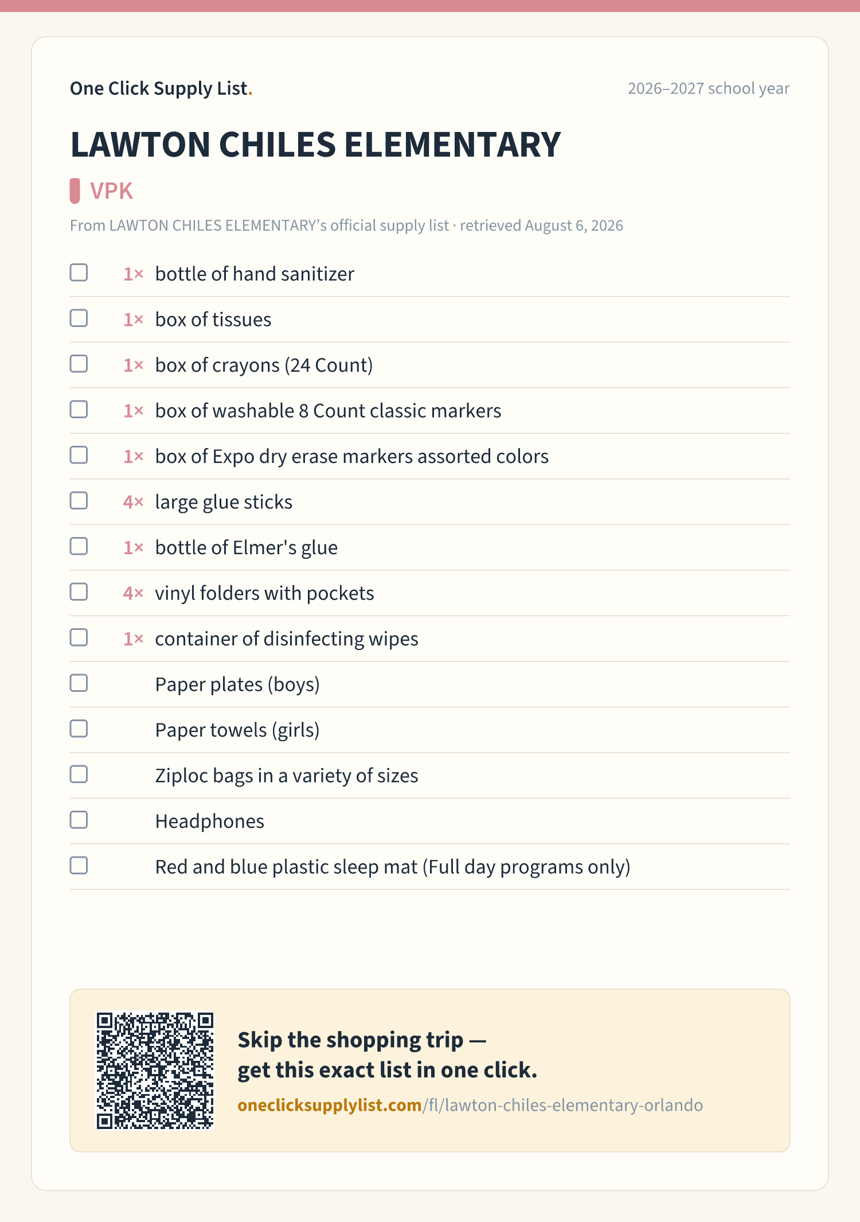Select the pink VPK grade marker
Viewport: 860px width, 1222px height.
(75, 191)
